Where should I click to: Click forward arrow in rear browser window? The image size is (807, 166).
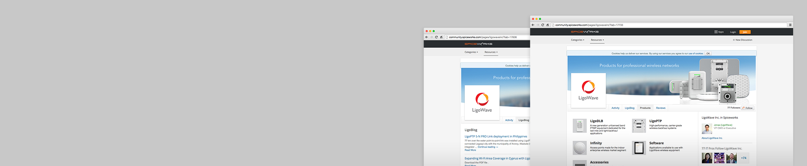point(431,37)
